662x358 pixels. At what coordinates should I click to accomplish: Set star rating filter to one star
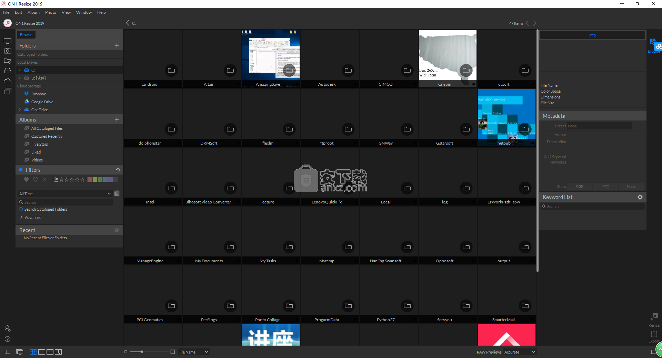[x=61, y=179]
